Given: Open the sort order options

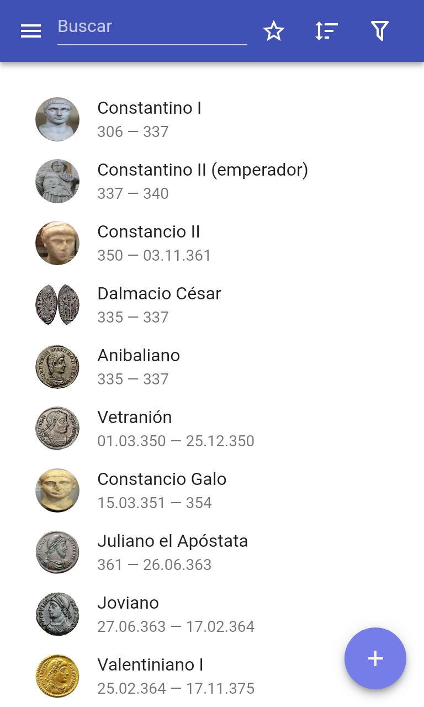Looking at the screenshot, I should [x=326, y=31].
